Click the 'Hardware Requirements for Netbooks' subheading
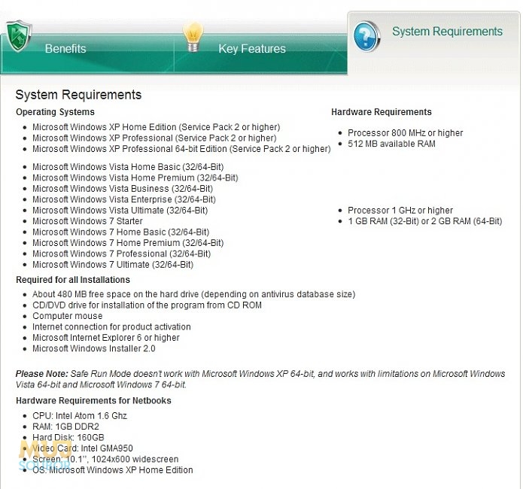The width and height of the screenshot is (523, 489). coord(94,401)
